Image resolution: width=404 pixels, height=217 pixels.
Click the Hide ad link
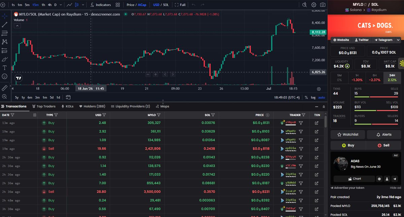coord(395,188)
